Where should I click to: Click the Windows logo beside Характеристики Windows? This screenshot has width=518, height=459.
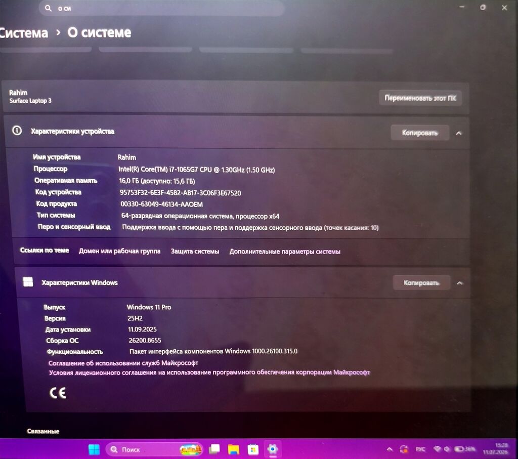tap(28, 282)
